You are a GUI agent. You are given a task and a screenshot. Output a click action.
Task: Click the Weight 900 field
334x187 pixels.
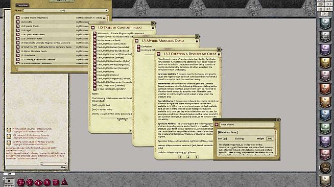270,138
